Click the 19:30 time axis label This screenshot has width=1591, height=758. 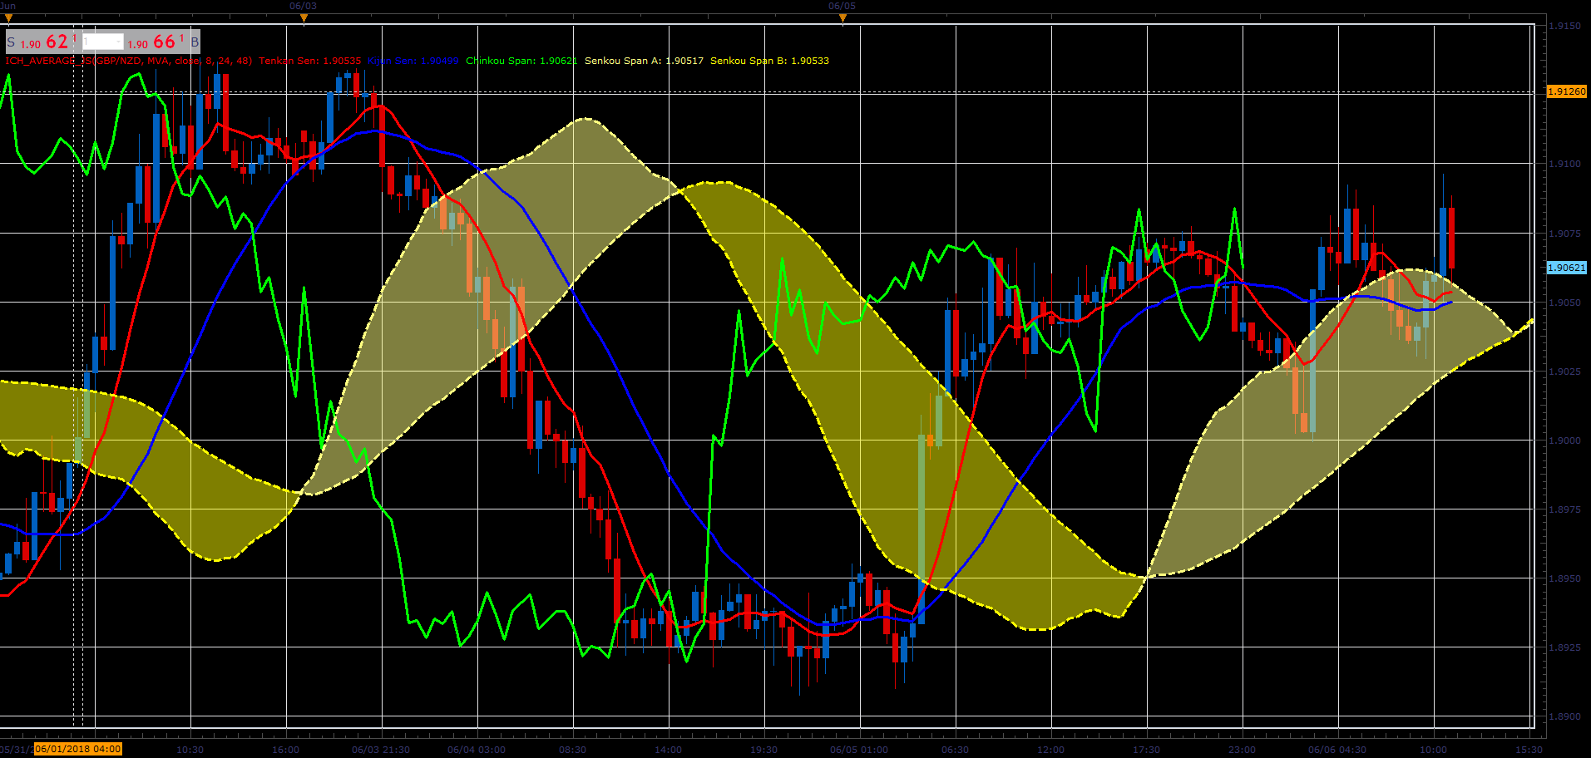click(x=763, y=750)
